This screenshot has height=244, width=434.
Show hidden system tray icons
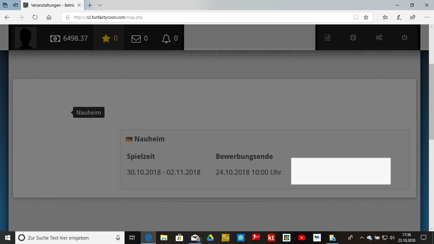pyautogui.click(x=362, y=238)
